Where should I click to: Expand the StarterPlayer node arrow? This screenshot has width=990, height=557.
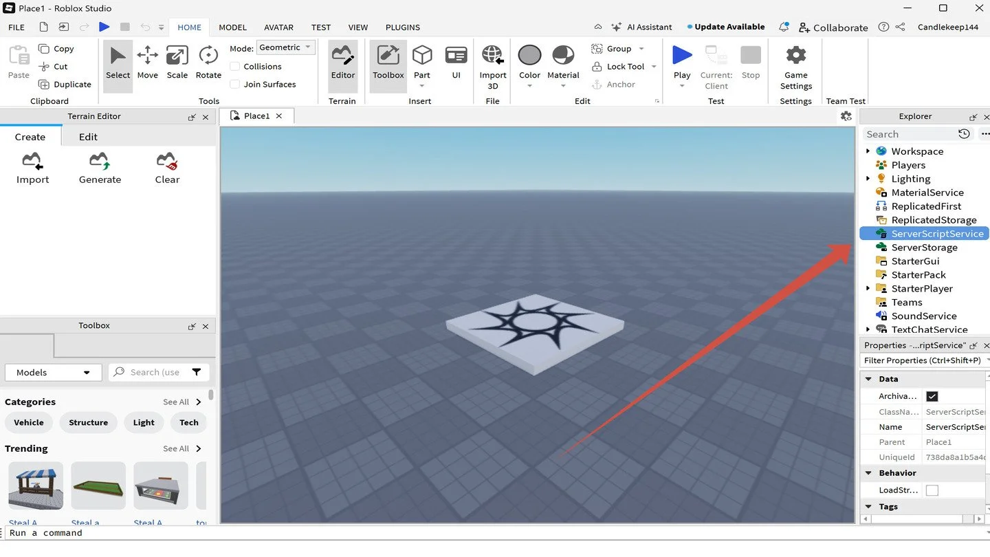[x=868, y=289]
